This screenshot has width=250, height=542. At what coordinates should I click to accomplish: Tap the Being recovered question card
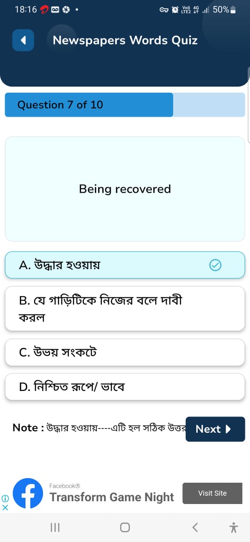[125, 189]
